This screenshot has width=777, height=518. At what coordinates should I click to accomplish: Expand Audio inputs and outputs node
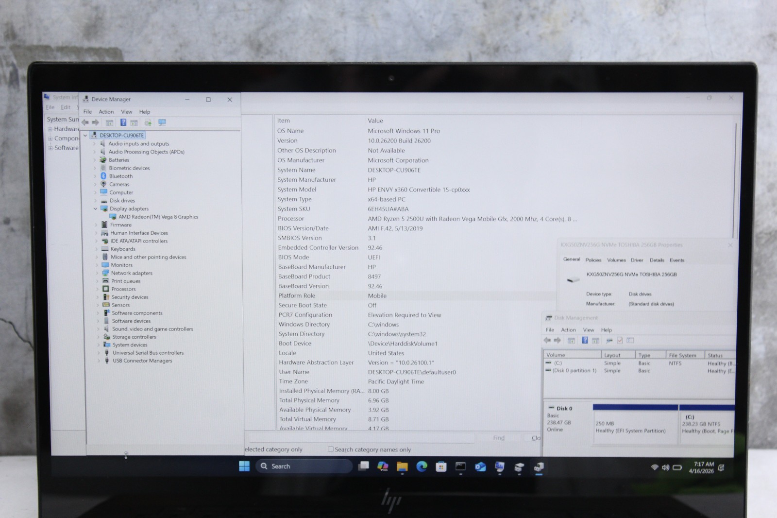click(94, 144)
